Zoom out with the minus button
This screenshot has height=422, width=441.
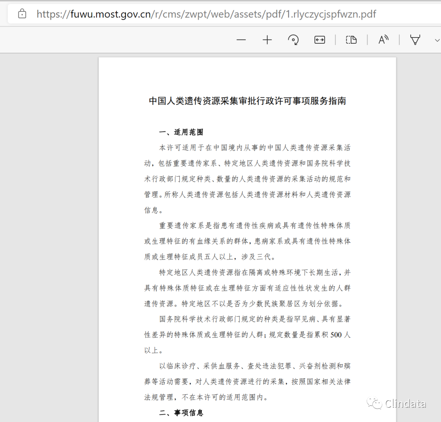241,40
